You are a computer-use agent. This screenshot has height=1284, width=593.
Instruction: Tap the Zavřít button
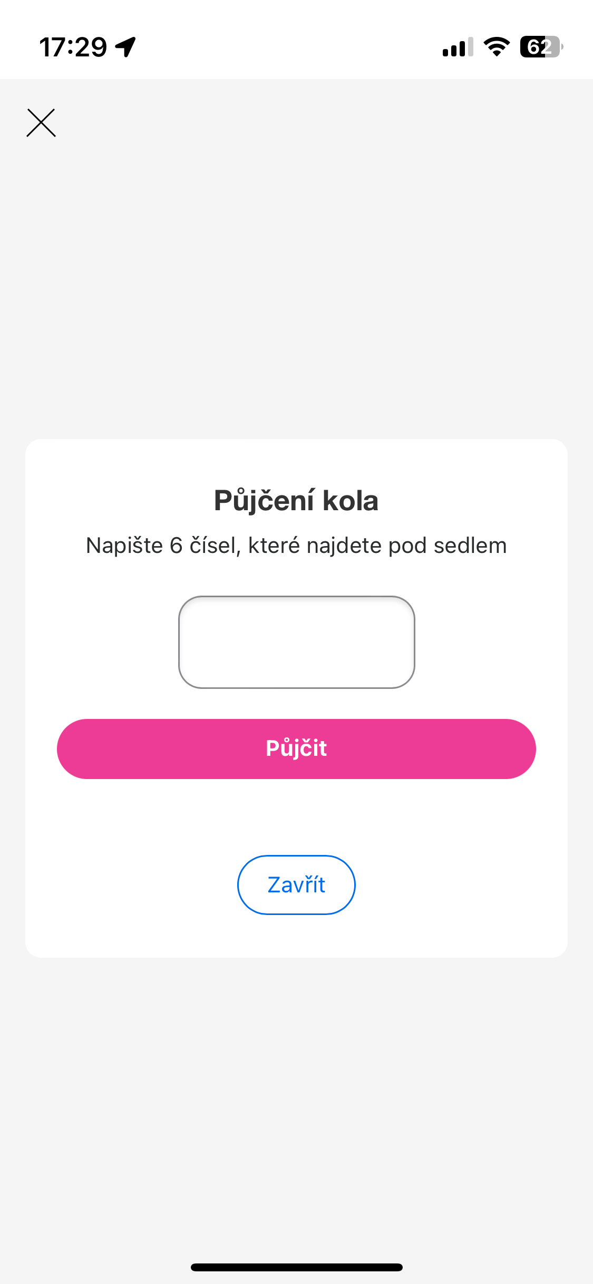coord(296,884)
